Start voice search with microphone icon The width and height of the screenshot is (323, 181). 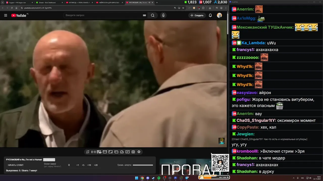click(x=163, y=15)
